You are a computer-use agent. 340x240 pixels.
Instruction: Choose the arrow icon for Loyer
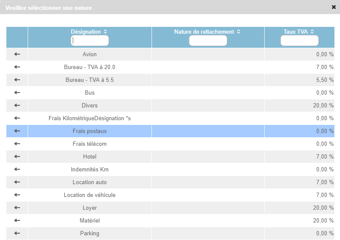pos(17,208)
